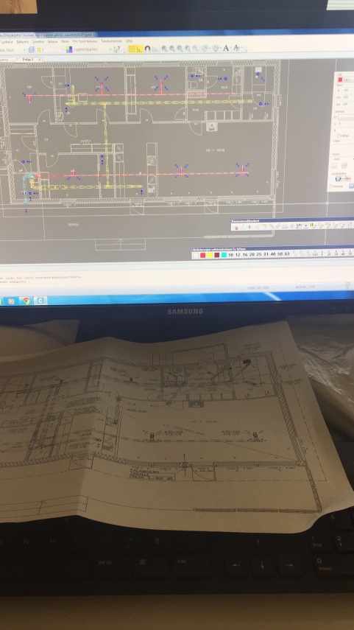354x630 pixels.
Task: Click the Chrome icon in the taskbar
Action: click(26, 301)
